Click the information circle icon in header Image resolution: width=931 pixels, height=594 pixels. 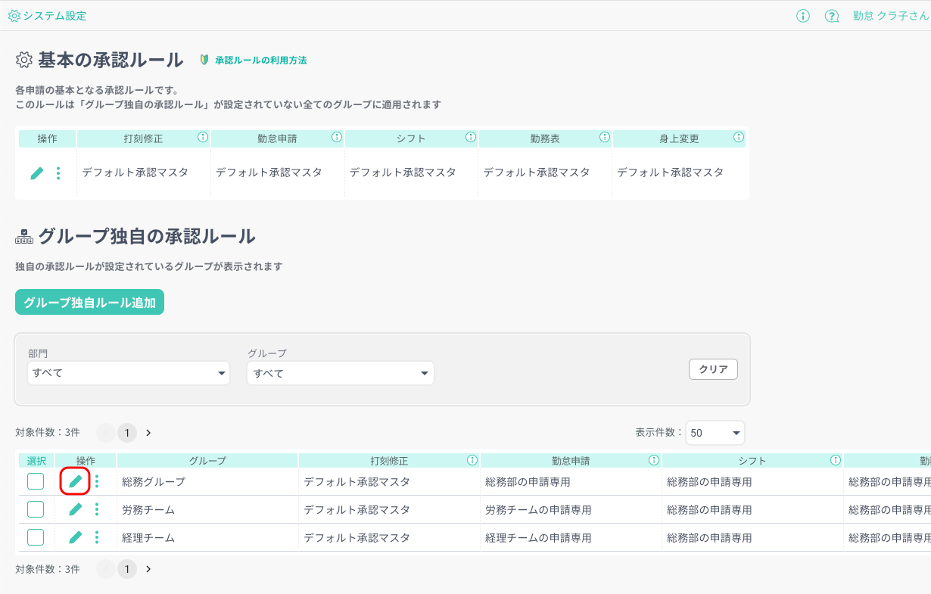803,16
